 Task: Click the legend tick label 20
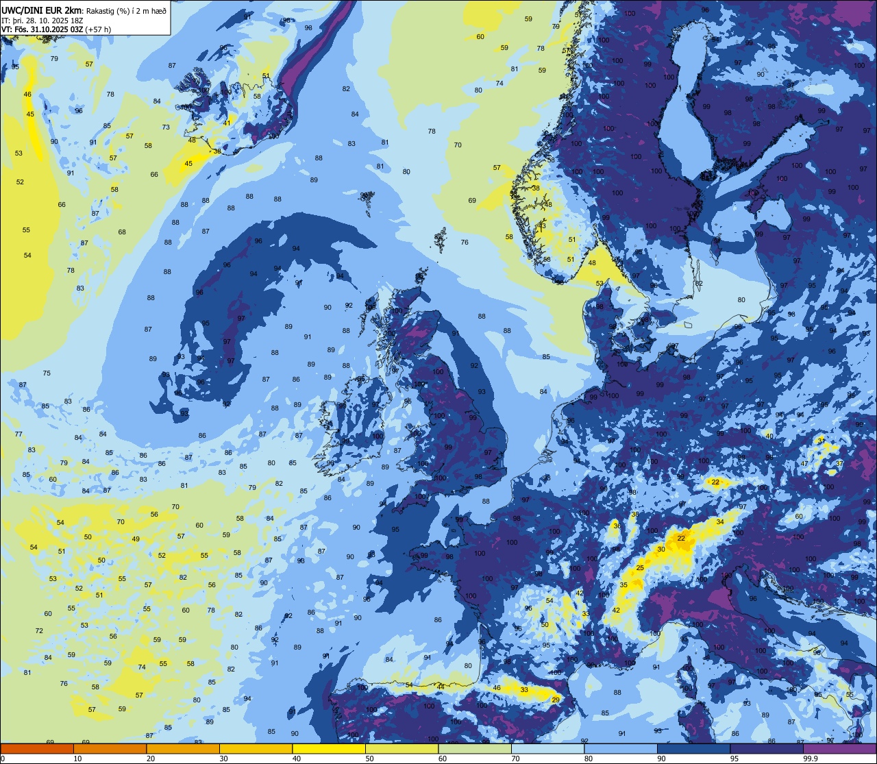click(151, 759)
